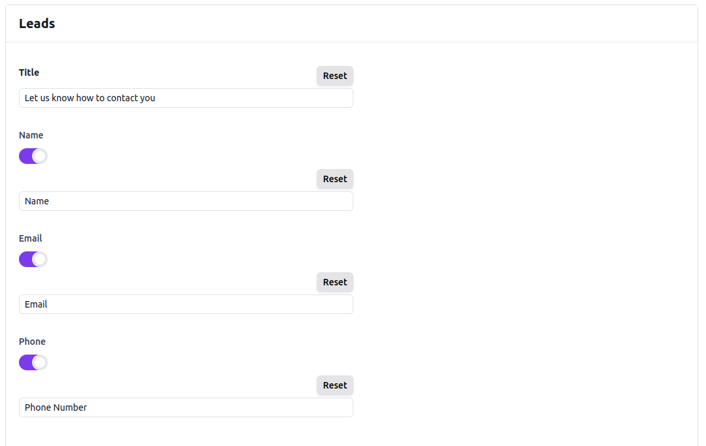Viewport: 706px width, 446px height.
Task: Click inside the Title text input
Action: (185, 98)
